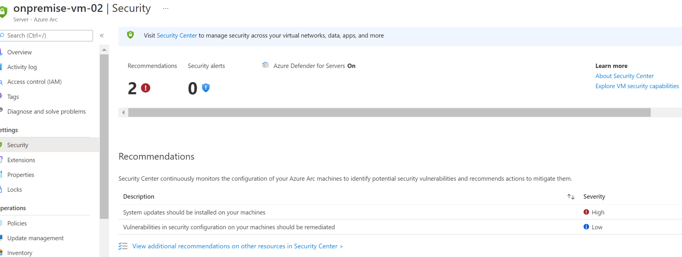Image resolution: width=682 pixels, height=257 pixels.
Task: Open the ellipsis more options menu
Action: [x=166, y=9]
